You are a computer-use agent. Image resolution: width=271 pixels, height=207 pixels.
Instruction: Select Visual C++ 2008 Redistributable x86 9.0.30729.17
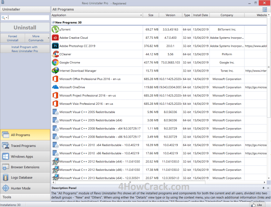coord(159,137)
